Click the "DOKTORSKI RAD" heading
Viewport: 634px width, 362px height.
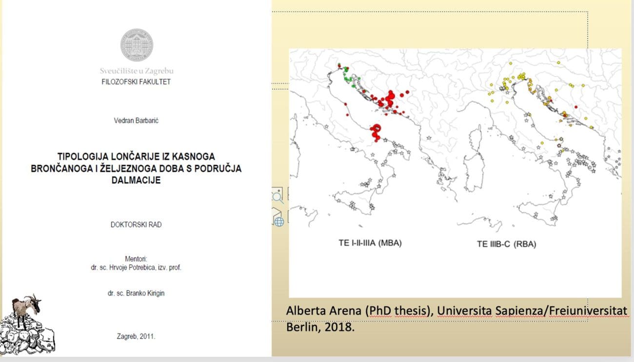136,225
